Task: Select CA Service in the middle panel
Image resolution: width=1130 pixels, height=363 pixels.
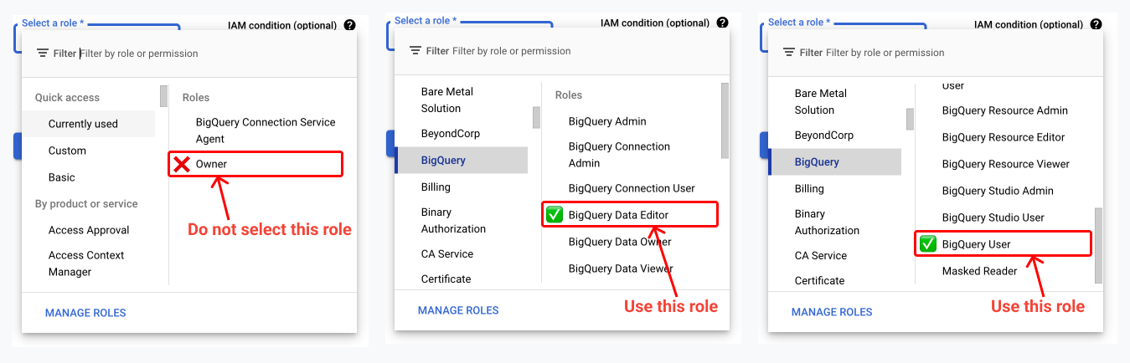Action: coord(461,253)
